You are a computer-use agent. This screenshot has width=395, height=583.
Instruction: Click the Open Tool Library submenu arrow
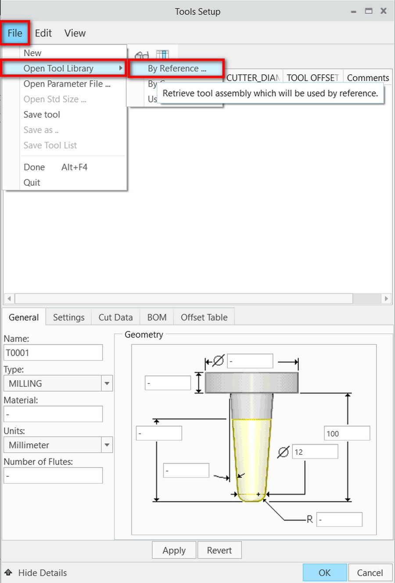[x=121, y=68]
